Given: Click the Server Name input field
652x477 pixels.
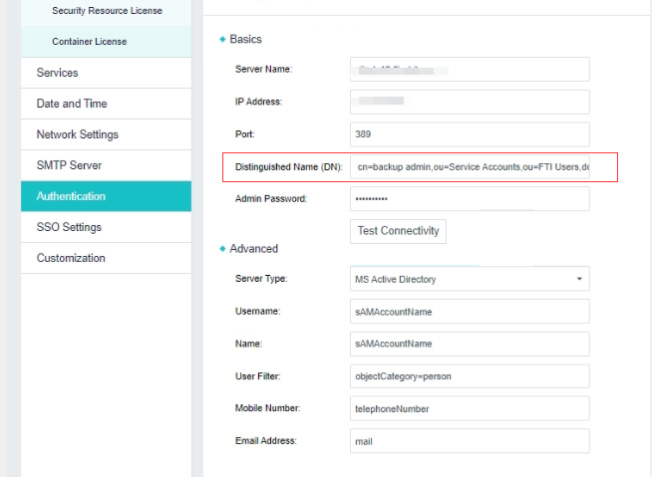Looking at the screenshot, I should [x=470, y=70].
